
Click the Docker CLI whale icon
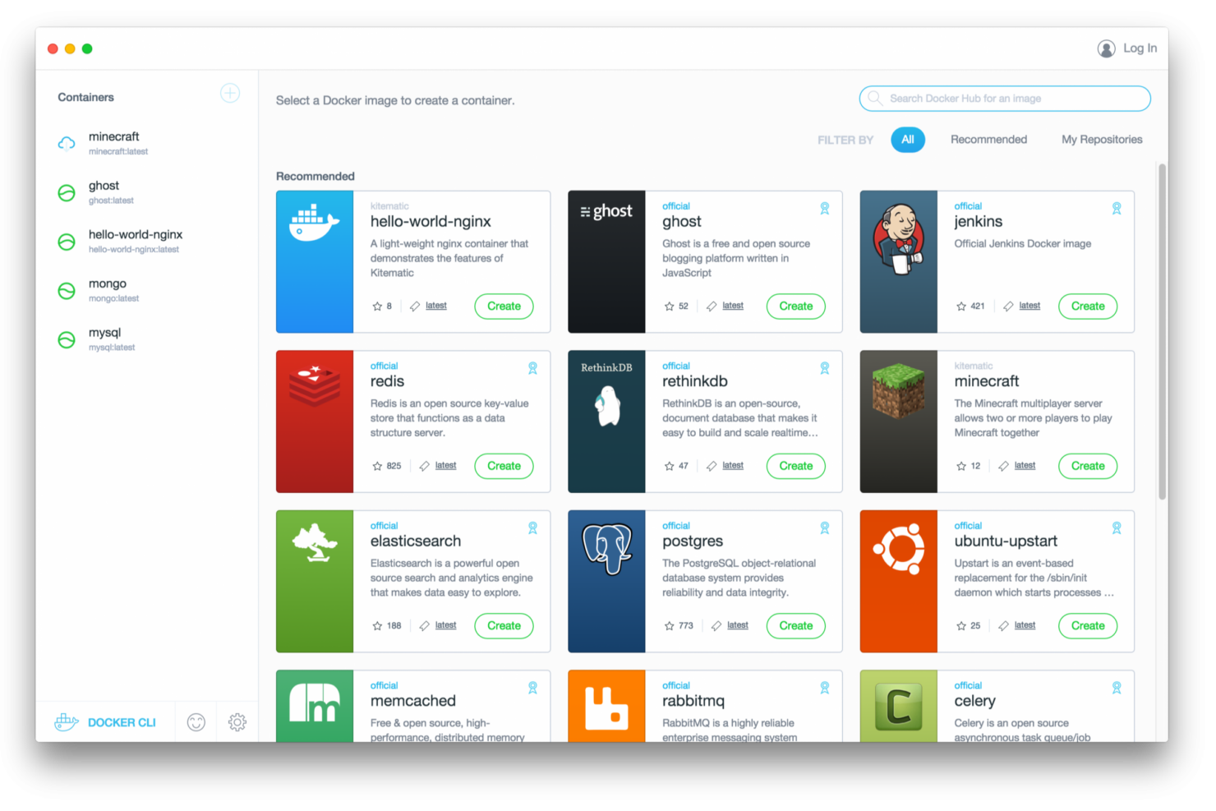(67, 722)
